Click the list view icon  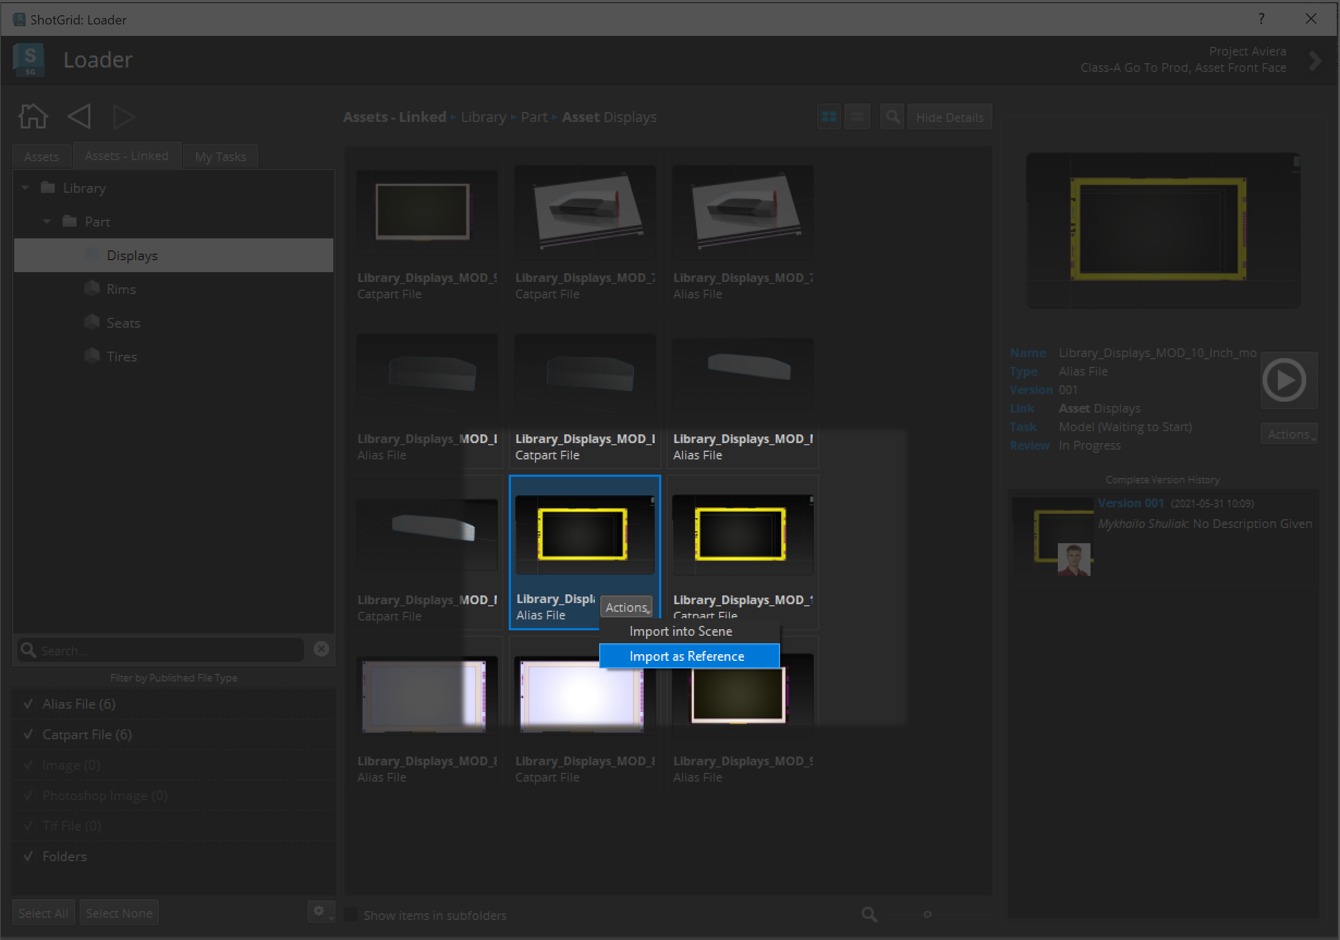pyautogui.click(x=858, y=116)
